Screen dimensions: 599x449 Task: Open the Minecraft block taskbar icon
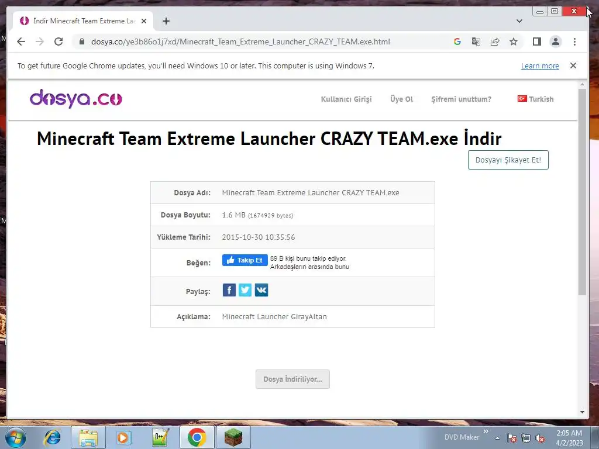pyautogui.click(x=233, y=437)
